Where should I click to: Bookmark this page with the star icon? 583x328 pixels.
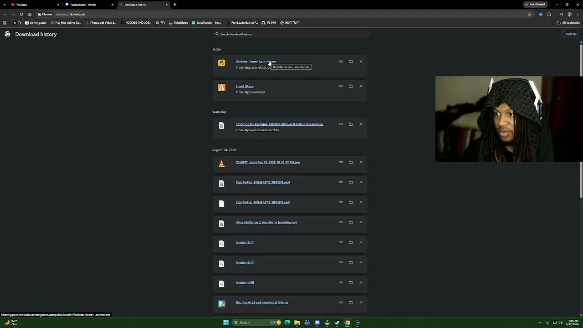pyautogui.click(x=529, y=14)
